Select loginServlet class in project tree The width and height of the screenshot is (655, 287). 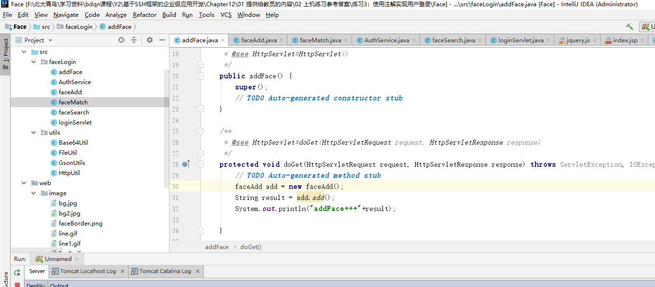point(75,123)
